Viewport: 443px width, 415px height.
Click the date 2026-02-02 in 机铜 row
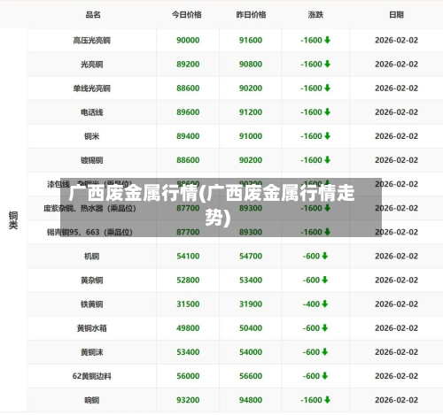click(x=396, y=256)
